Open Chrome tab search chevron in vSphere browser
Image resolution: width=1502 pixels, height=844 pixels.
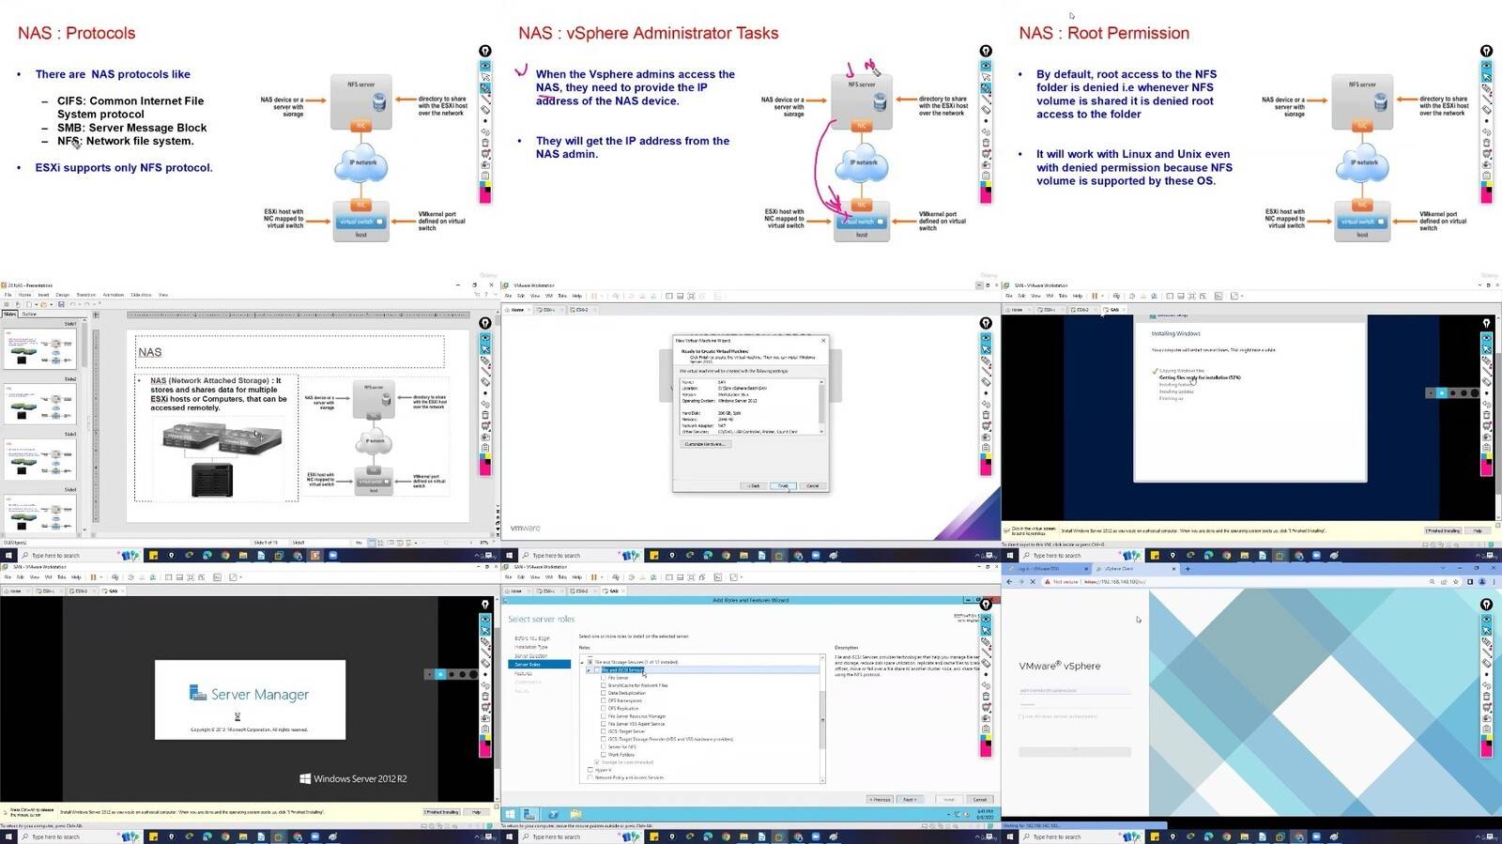coord(1443,568)
